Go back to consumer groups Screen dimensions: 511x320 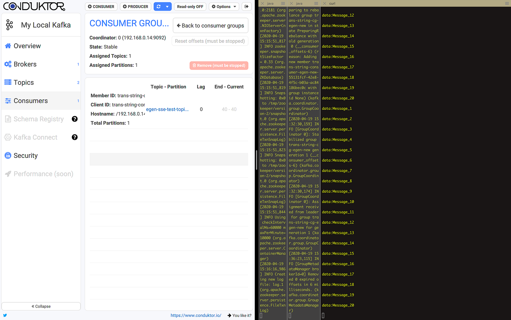210,25
